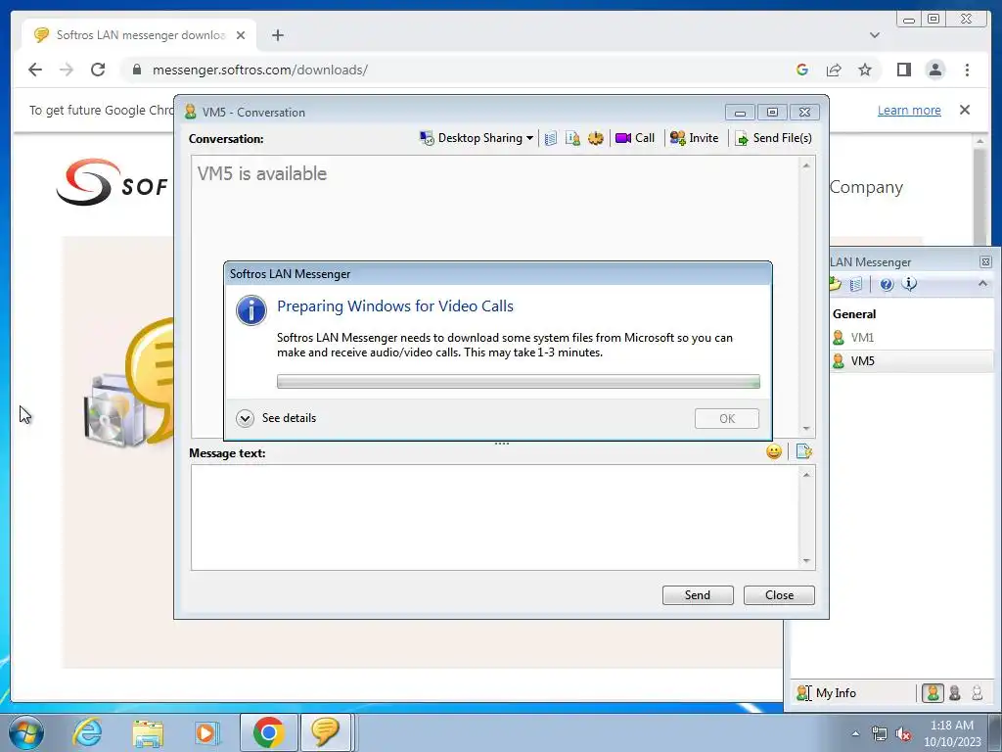Click the Softros logo on the webpage
1002x752 pixels.
[x=112, y=182]
